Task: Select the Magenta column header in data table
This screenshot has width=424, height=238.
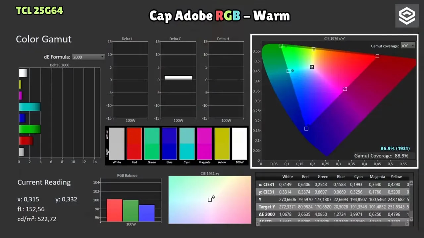Action: (377, 177)
